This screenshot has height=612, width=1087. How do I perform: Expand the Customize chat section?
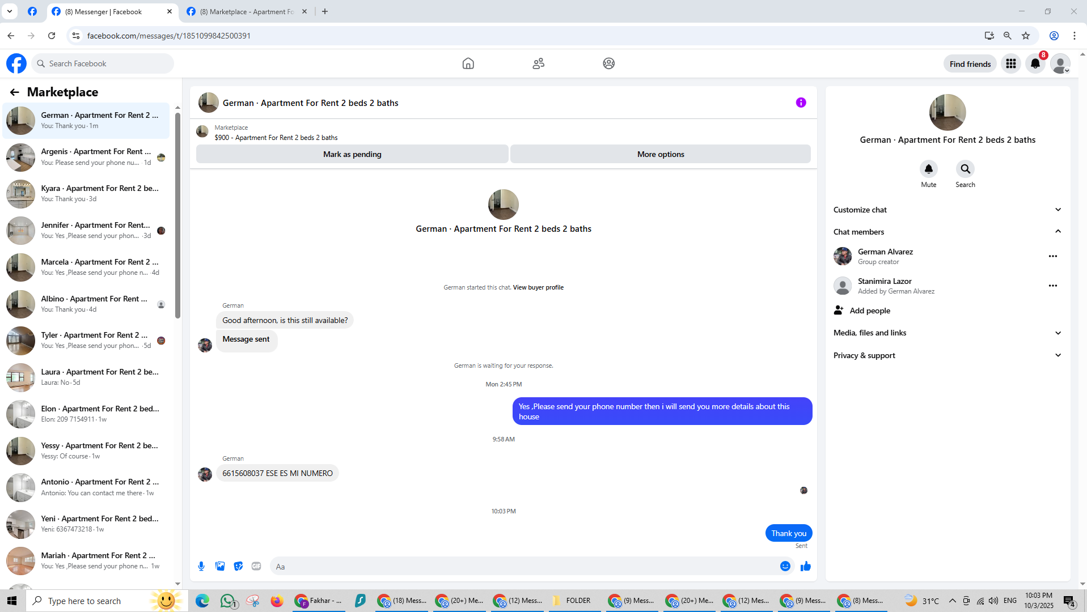(x=947, y=210)
